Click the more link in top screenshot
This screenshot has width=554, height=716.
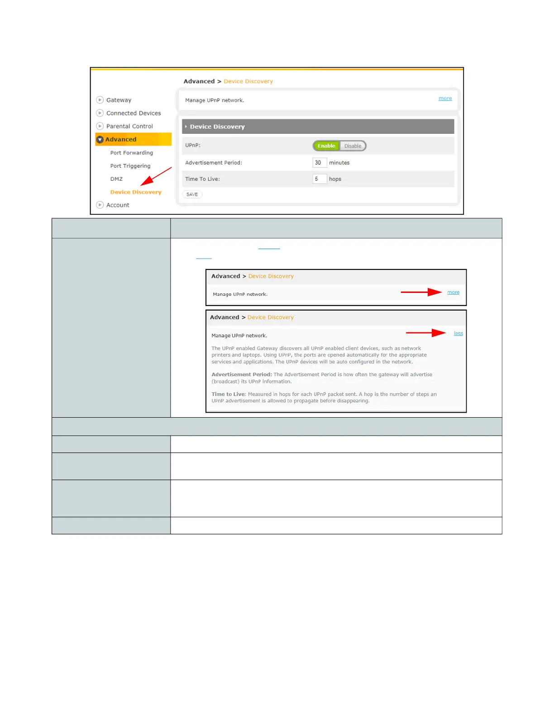[x=445, y=99]
